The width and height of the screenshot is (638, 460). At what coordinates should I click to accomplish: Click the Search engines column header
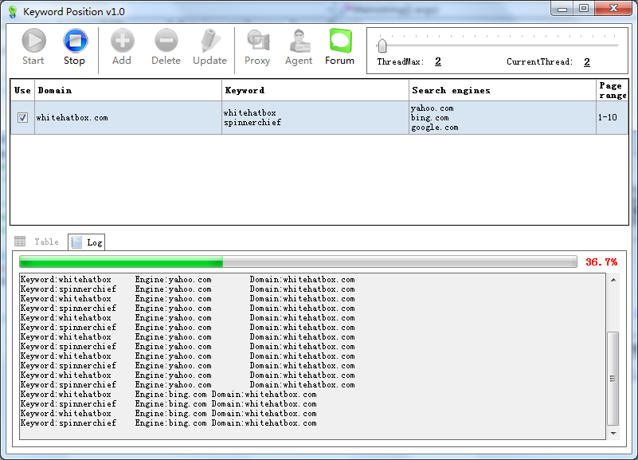click(502, 90)
